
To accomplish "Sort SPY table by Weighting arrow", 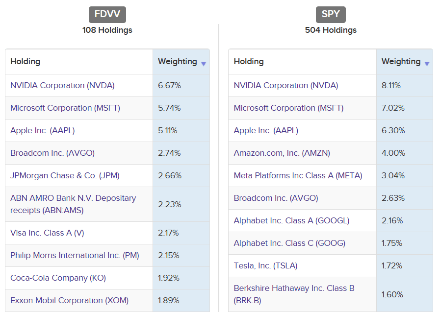I will [x=427, y=64].
